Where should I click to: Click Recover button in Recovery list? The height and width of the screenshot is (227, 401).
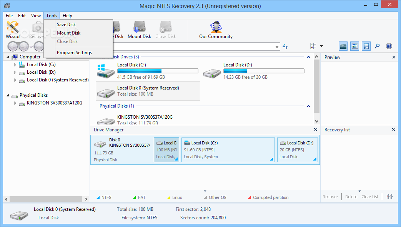pos(330,197)
